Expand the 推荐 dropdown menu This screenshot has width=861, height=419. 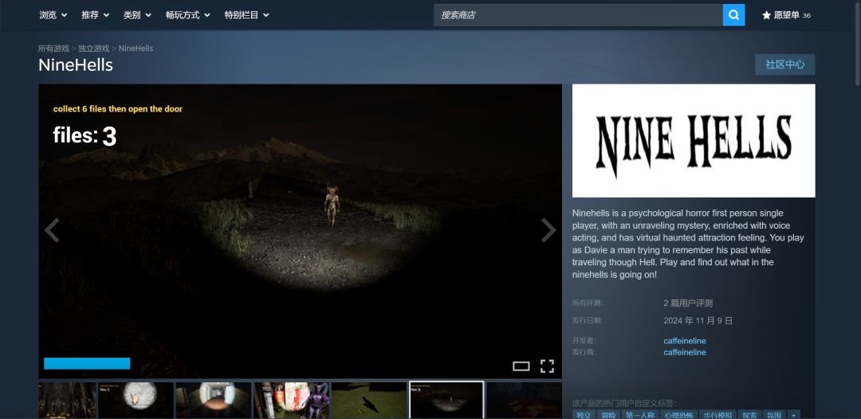click(95, 15)
